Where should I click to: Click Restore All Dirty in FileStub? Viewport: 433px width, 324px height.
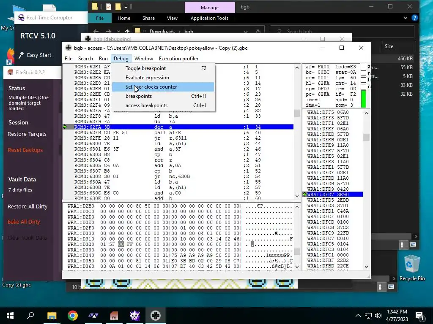pos(27,206)
